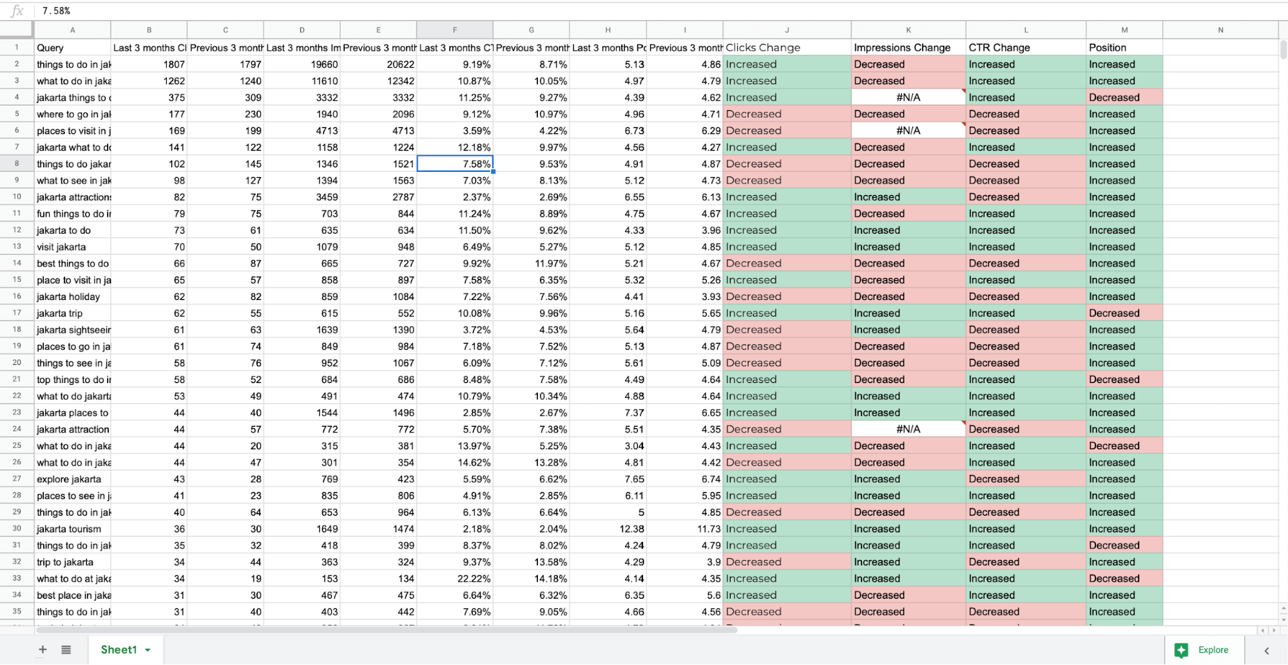The image size is (1288, 665).
Task: Select column J header
Action: click(x=787, y=30)
